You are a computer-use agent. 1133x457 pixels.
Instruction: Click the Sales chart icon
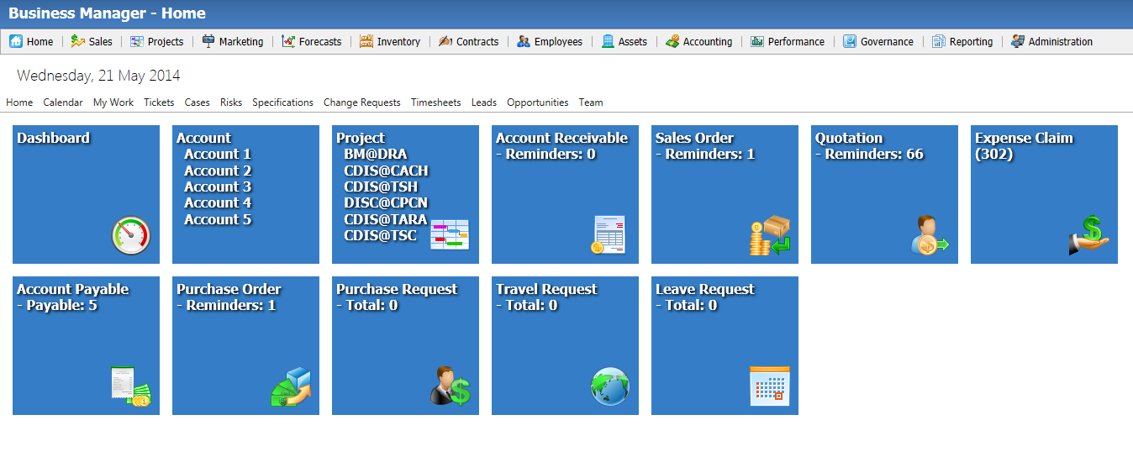coord(78,41)
